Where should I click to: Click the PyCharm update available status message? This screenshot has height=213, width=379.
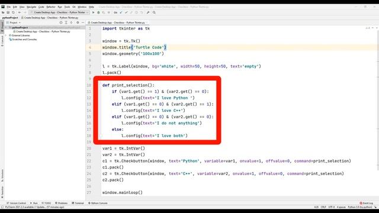tap(35, 207)
